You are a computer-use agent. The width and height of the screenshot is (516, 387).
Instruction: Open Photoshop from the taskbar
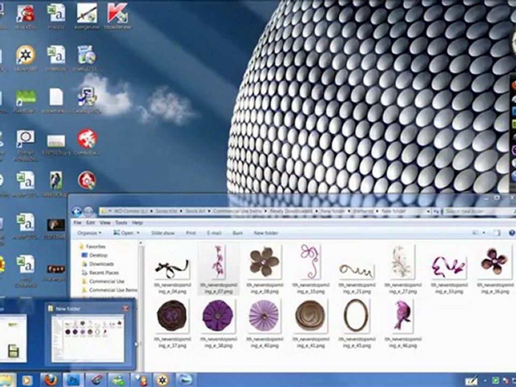click(73, 380)
